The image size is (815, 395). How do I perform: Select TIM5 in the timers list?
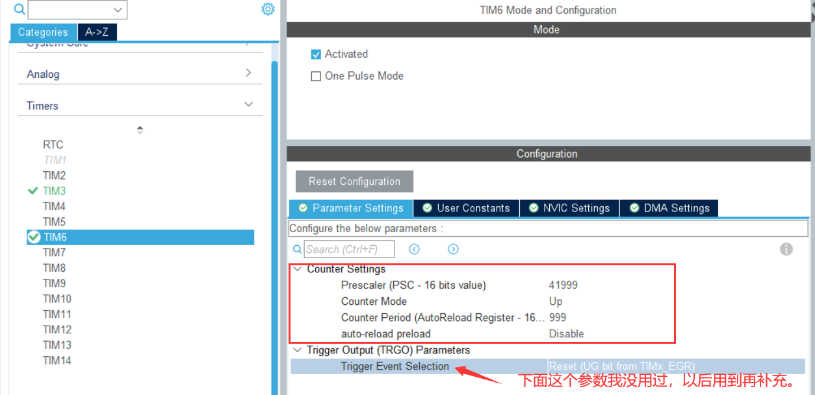(x=54, y=222)
